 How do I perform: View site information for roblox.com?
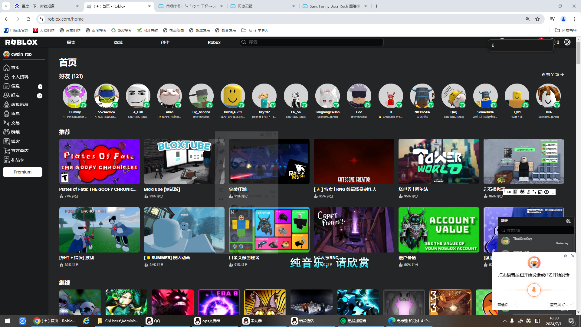41,19
